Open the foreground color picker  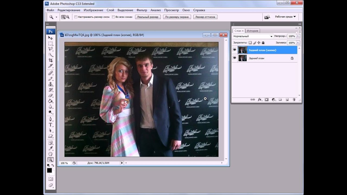point(49,170)
